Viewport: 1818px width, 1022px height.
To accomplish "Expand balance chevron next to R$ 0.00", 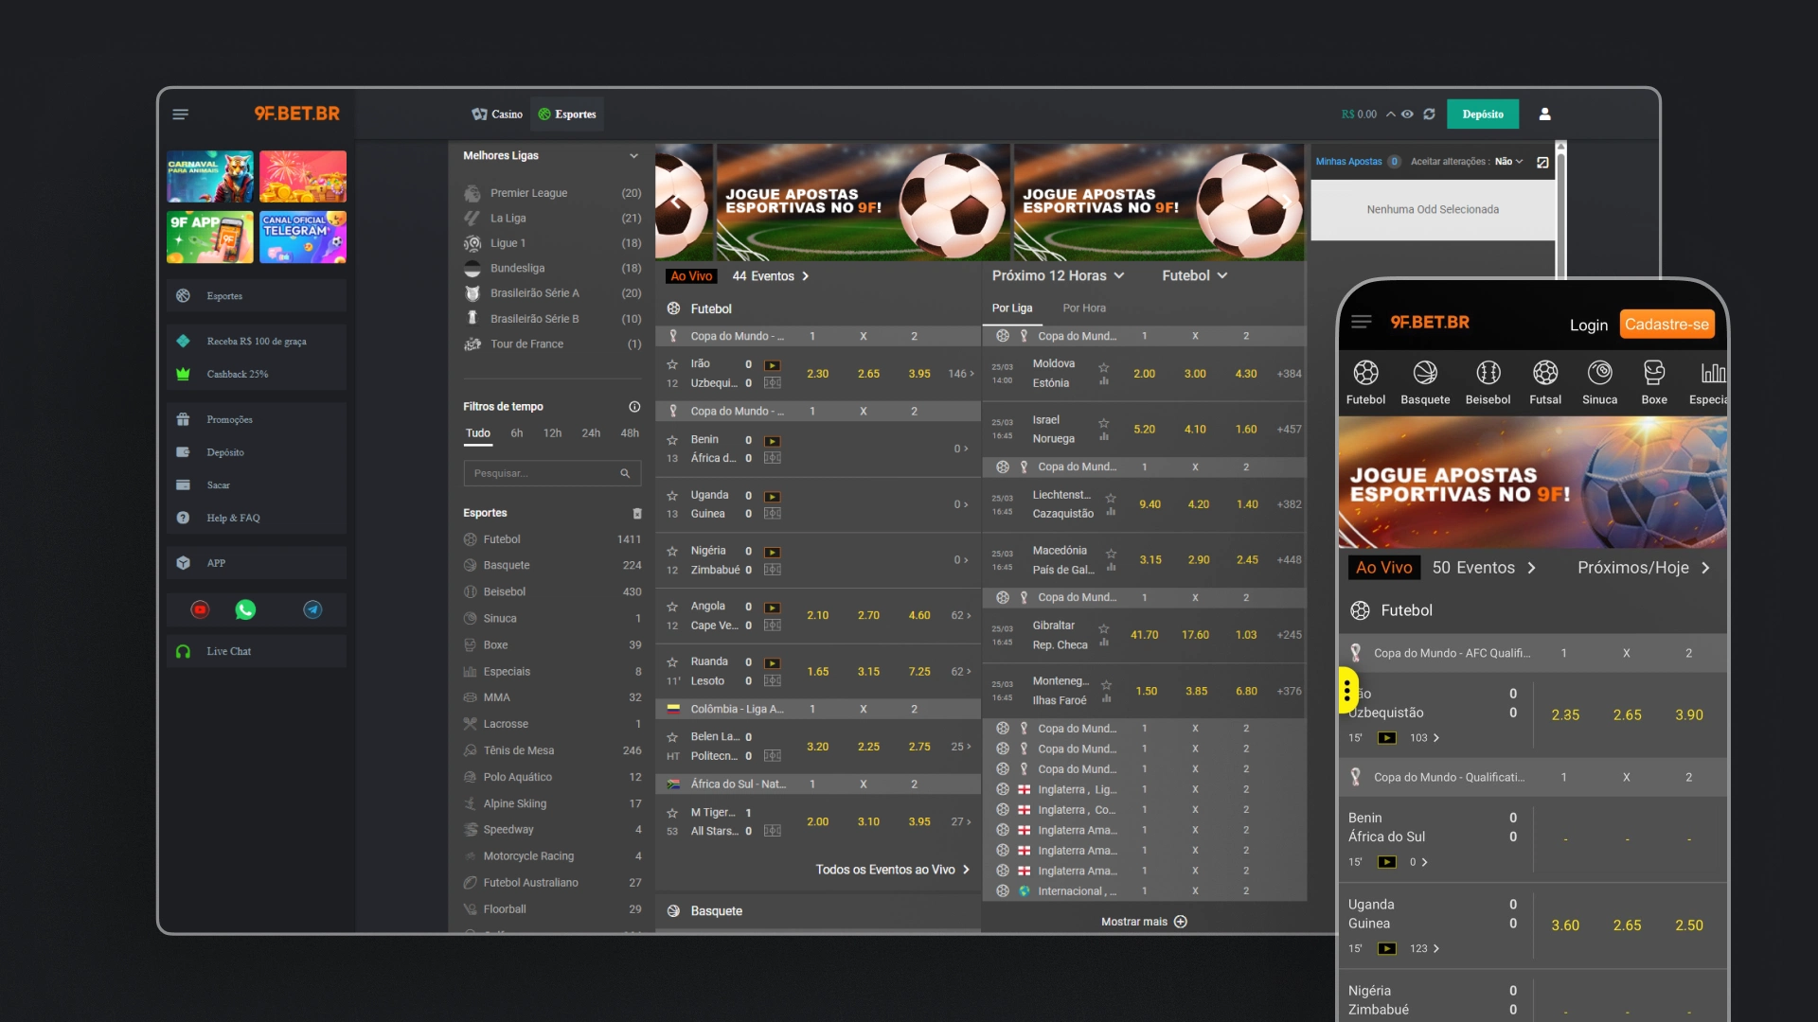I will (x=1390, y=115).
